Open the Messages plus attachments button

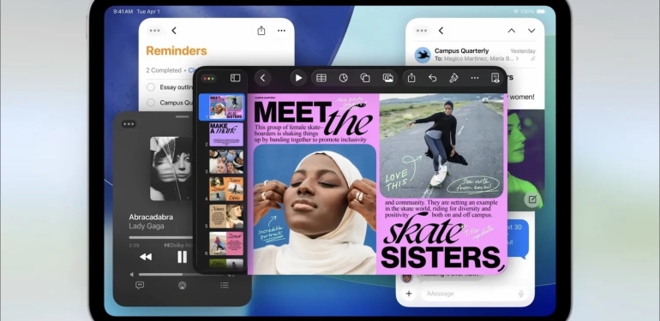(409, 294)
